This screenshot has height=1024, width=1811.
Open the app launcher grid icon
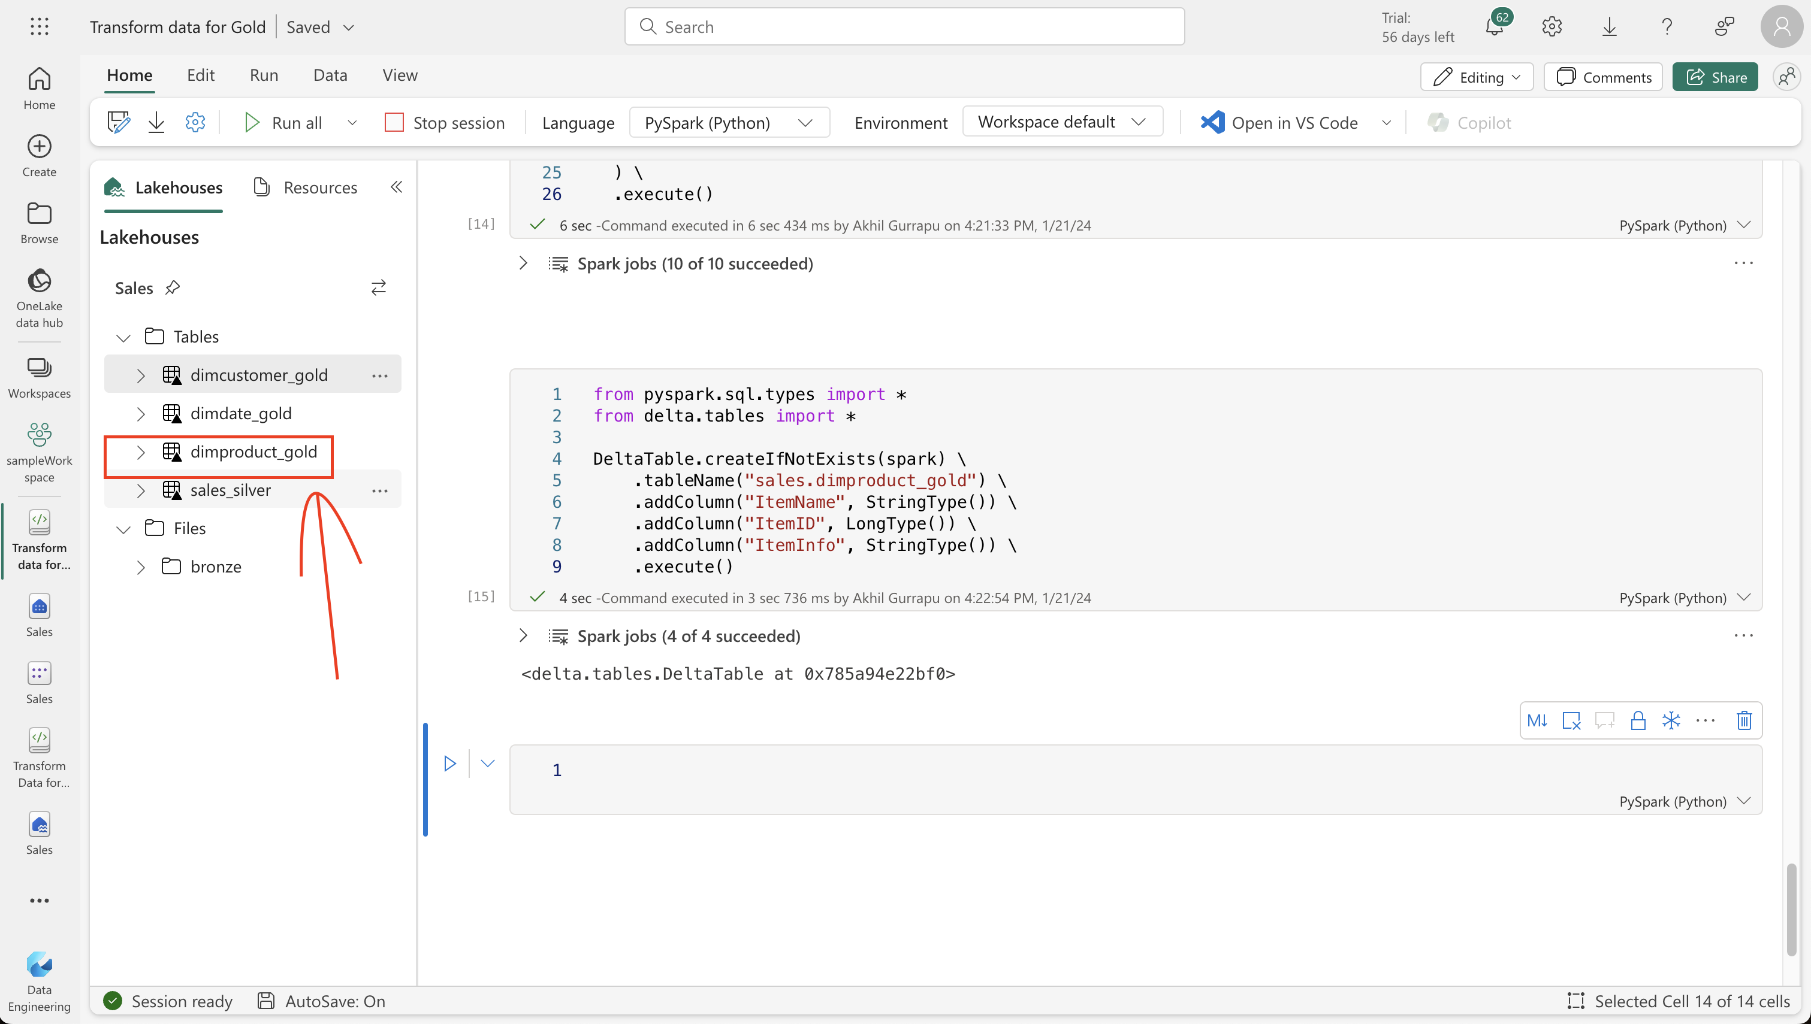[40, 27]
